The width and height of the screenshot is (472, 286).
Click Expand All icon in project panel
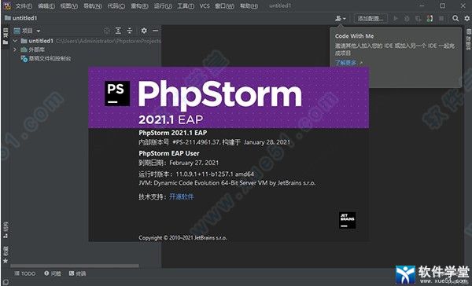[118, 31]
